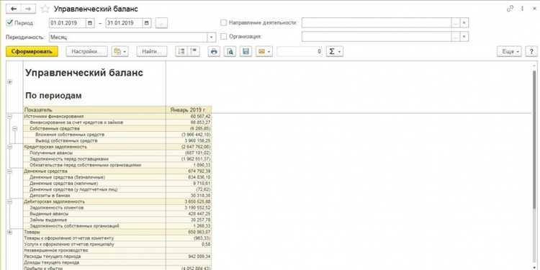Collapse Источники финансирования group
540x270 pixels.
[9, 117]
